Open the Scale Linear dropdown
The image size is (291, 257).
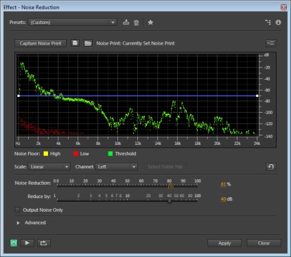click(49, 167)
